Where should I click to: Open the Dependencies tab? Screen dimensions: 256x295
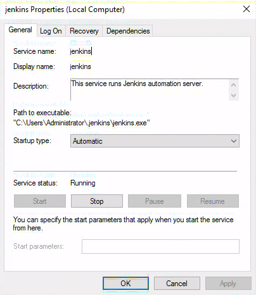click(128, 31)
